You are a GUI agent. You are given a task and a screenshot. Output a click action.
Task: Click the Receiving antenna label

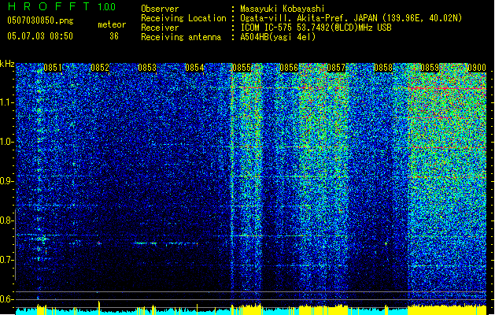point(181,37)
